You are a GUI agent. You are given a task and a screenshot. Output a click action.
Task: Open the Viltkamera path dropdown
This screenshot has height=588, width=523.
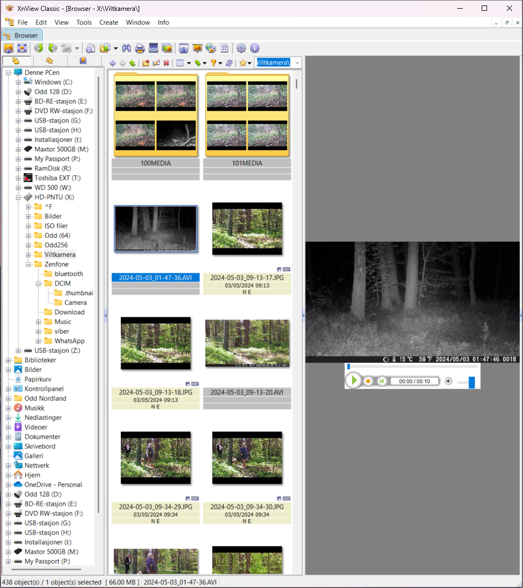point(297,63)
